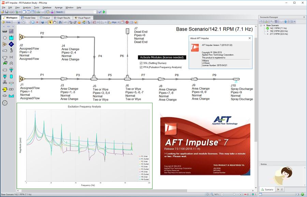Click the trash delete icon in Scenario Manager
The height and width of the screenshot is (197, 307).
(276, 21)
